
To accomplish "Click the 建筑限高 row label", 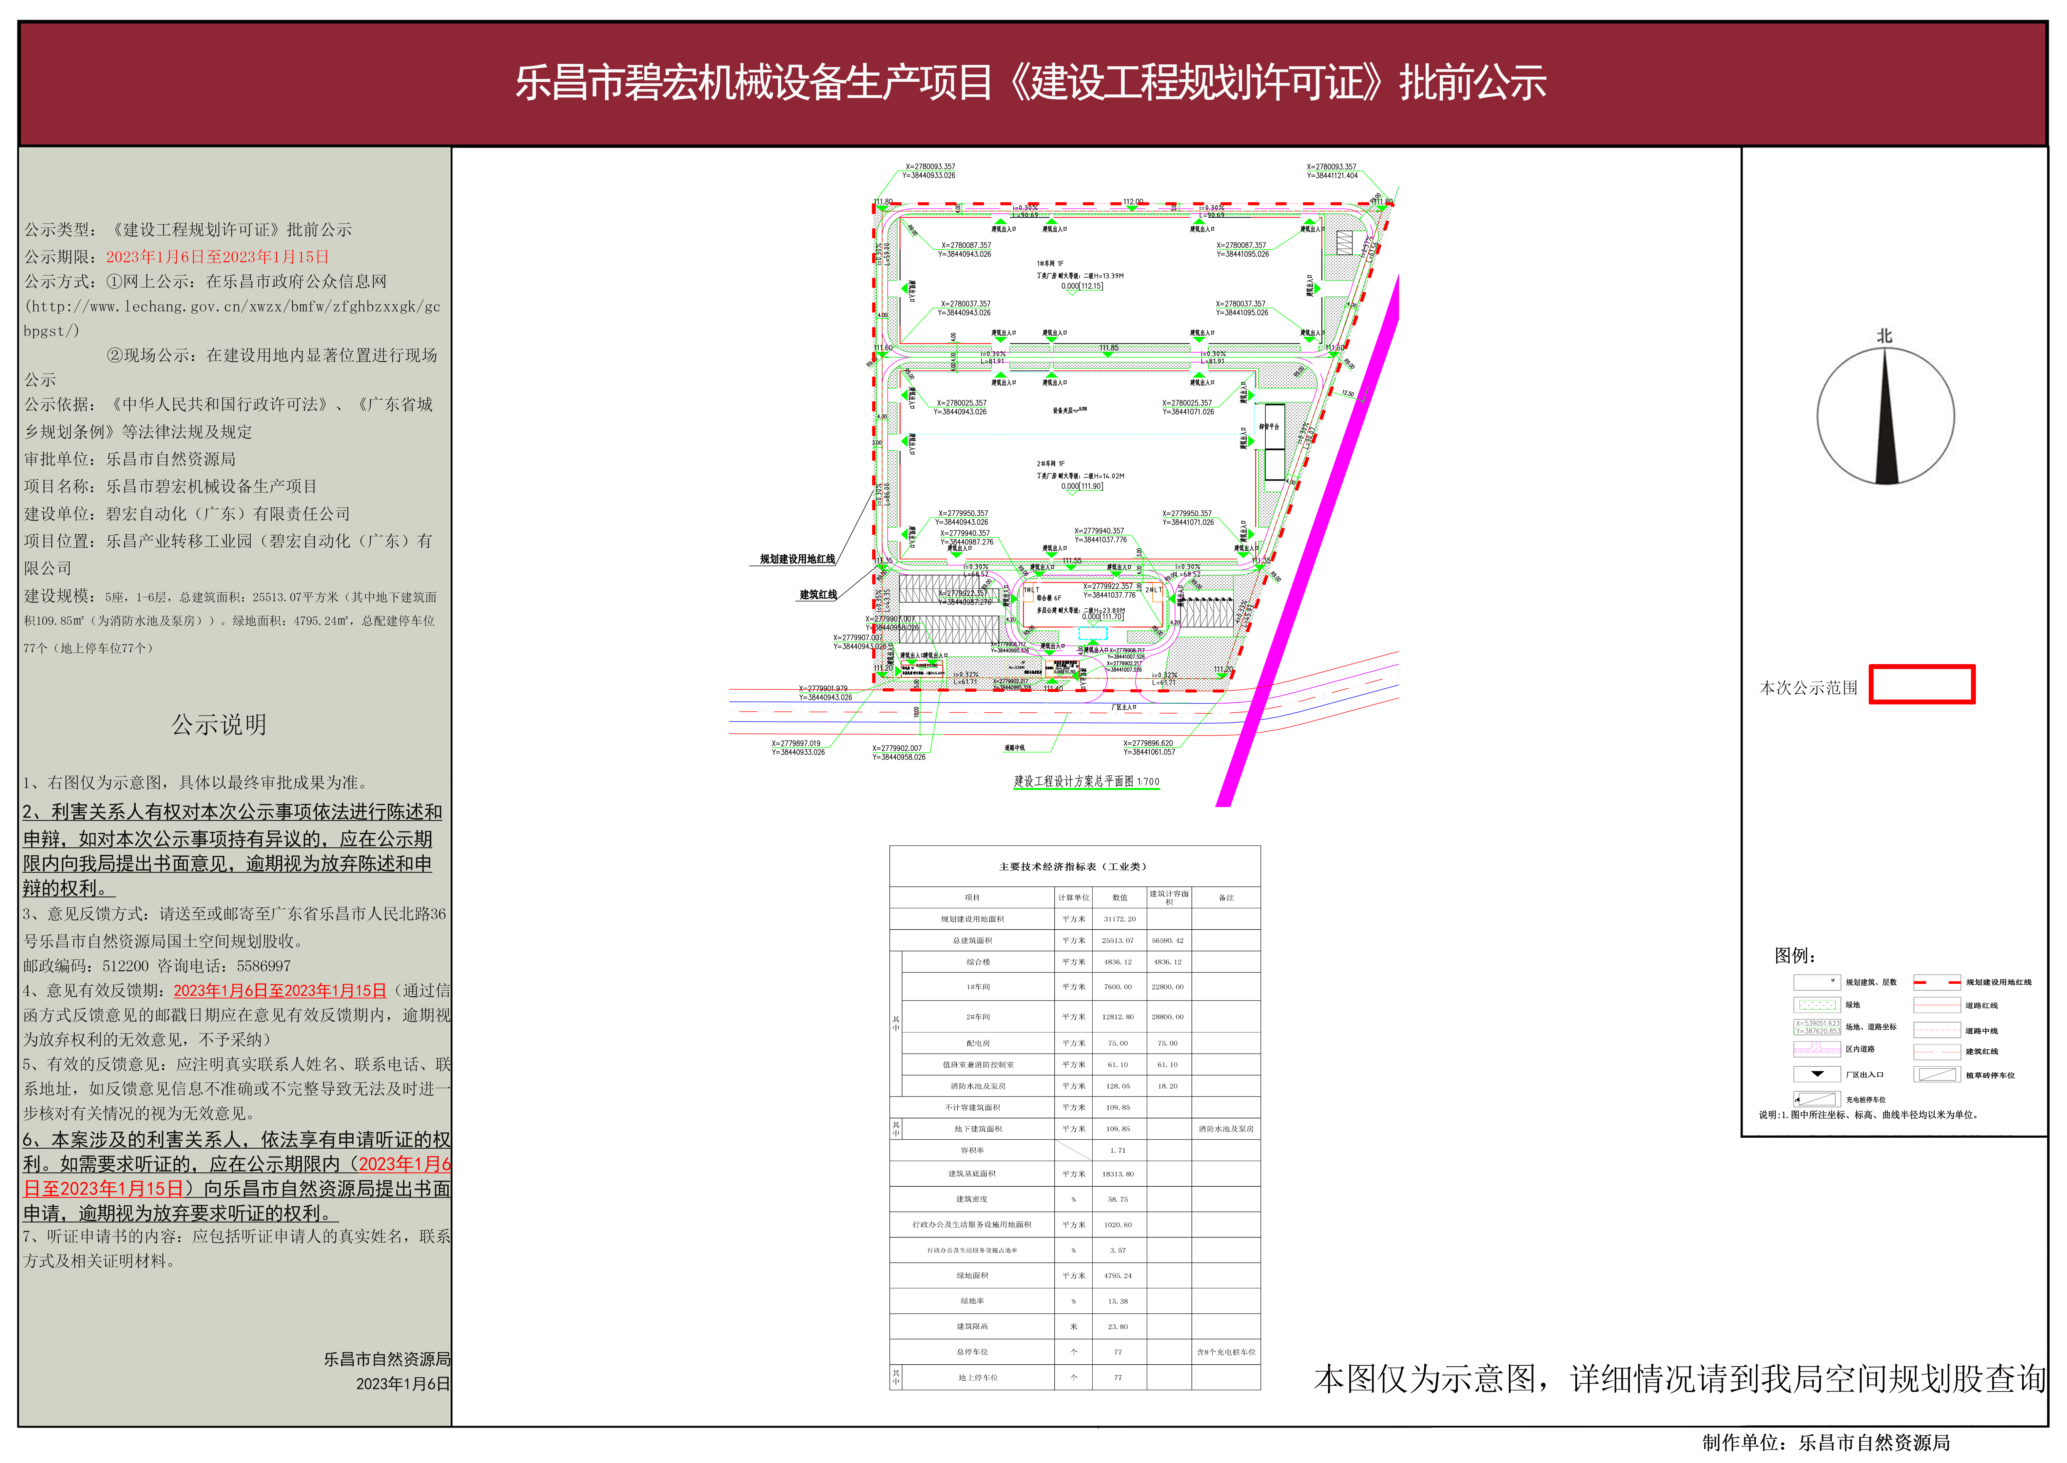I will [973, 1326].
